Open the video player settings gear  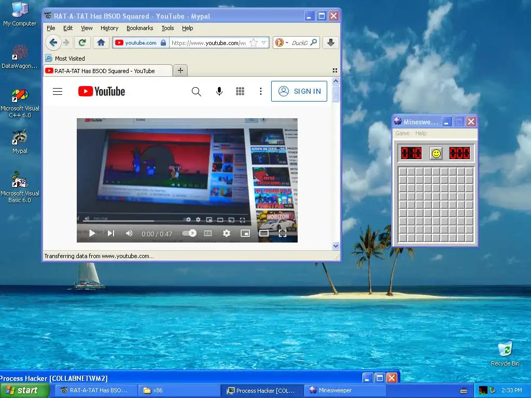pos(227,233)
